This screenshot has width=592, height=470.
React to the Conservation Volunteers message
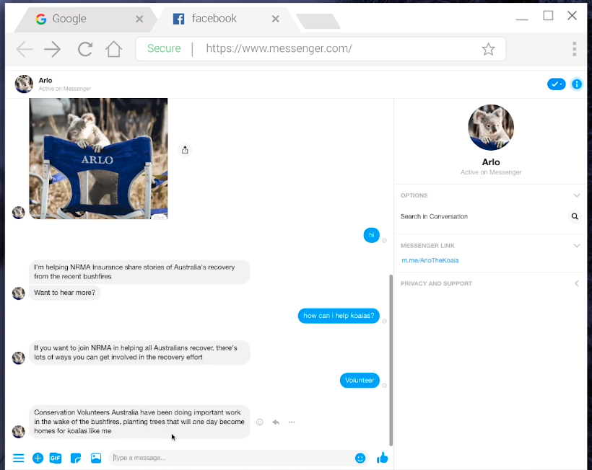260,422
